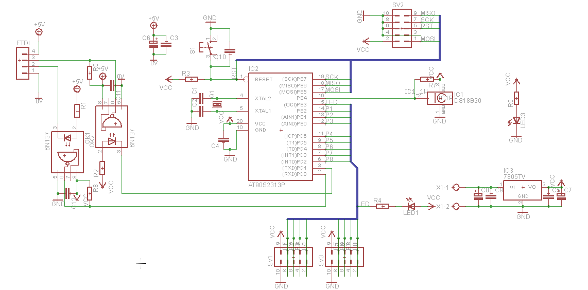
Task: Click the 7805TV voltage regulator IC3
Action: tap(523, 190)
